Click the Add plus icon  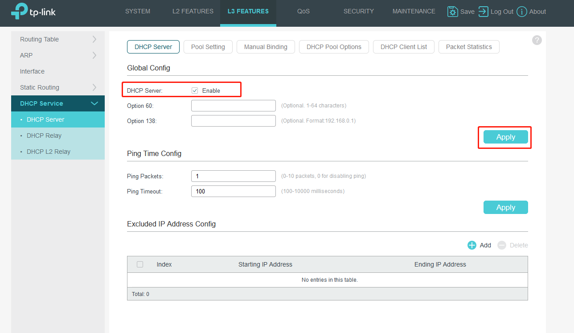pyautogui.click(x=472, y=245)
